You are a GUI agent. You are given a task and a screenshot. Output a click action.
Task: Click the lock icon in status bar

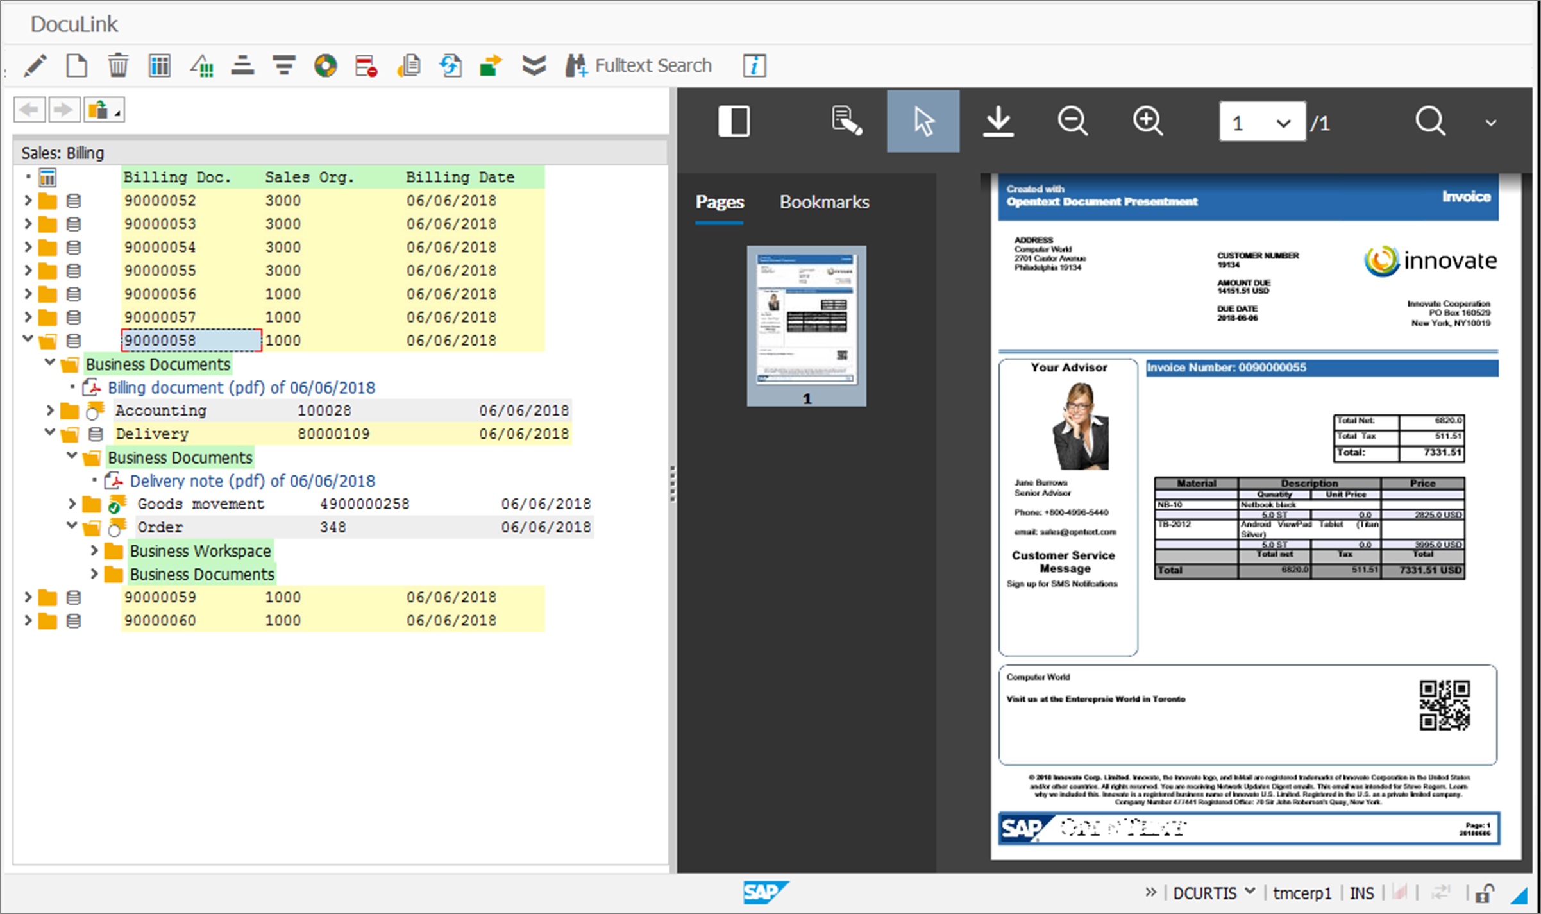pos(1485,893)
